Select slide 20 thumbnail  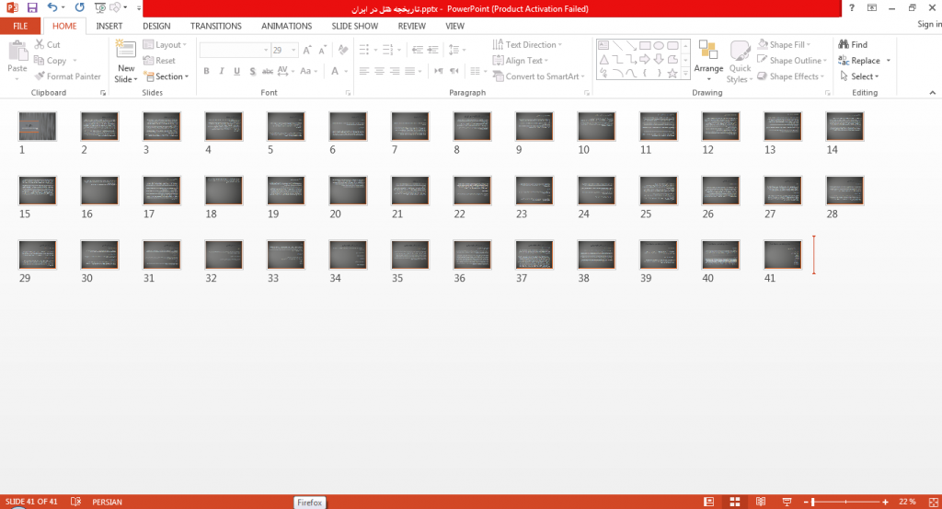[x=348, y=191]
